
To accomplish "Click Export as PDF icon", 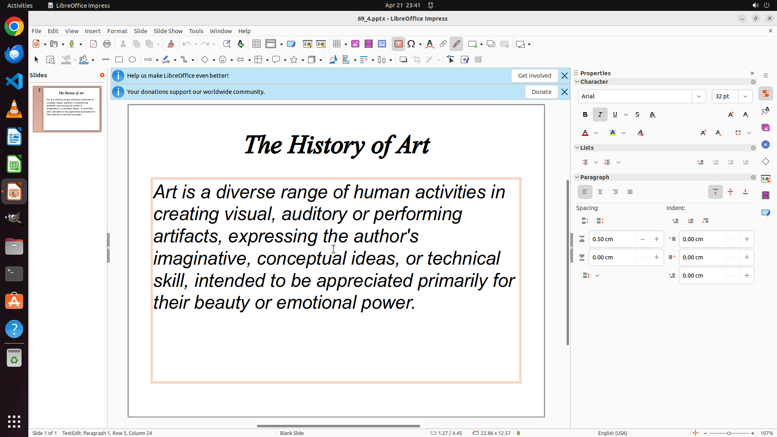I will [93, 44].
